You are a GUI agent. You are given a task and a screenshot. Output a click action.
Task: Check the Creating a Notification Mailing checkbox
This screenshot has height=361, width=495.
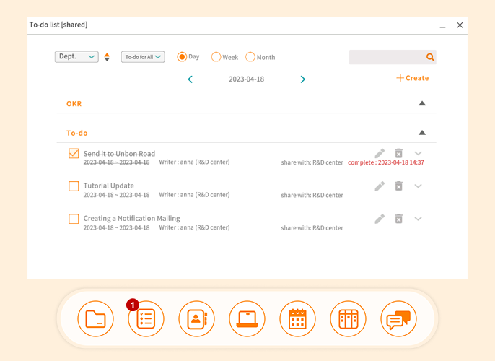point(74,219)
